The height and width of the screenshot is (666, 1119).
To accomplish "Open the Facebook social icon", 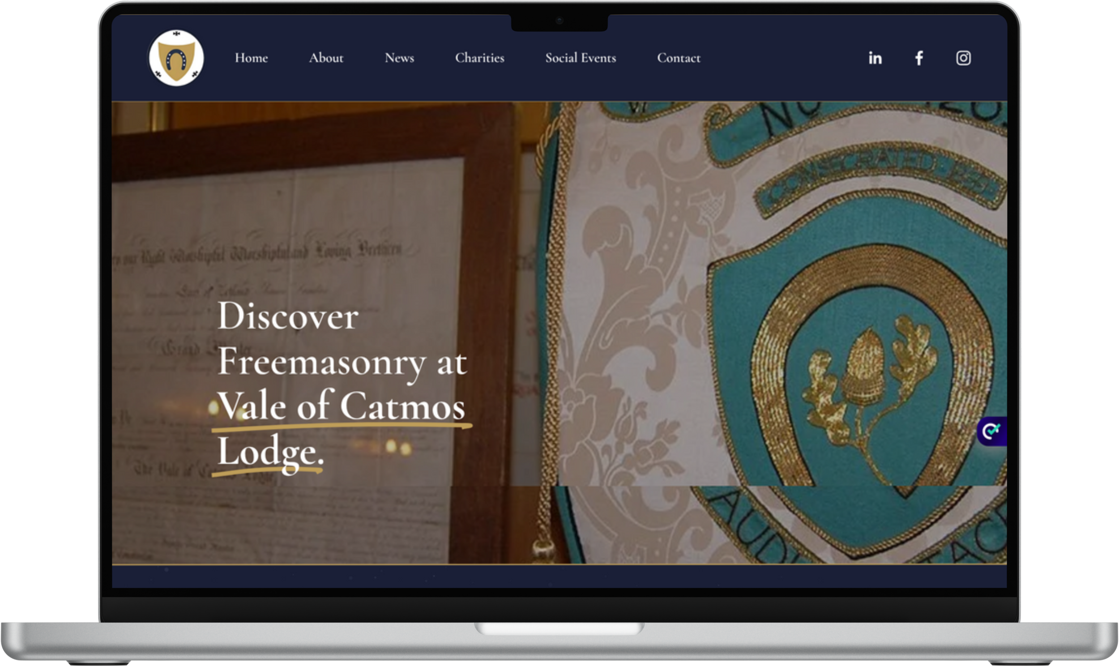I will pos(919,58).
